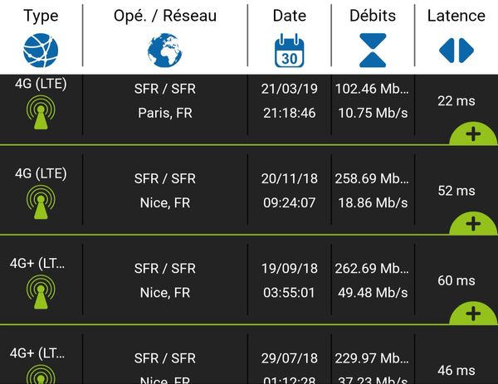This screenshot has height=384, width=498.
Task: Click the antenna icon for the 19/09/18 test
Action: pos(41,293)
